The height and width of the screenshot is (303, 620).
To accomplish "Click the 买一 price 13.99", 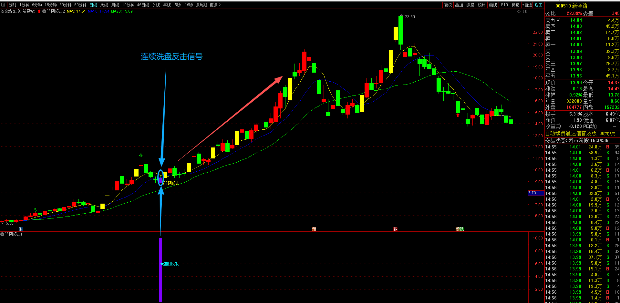I will pos(576,51).
